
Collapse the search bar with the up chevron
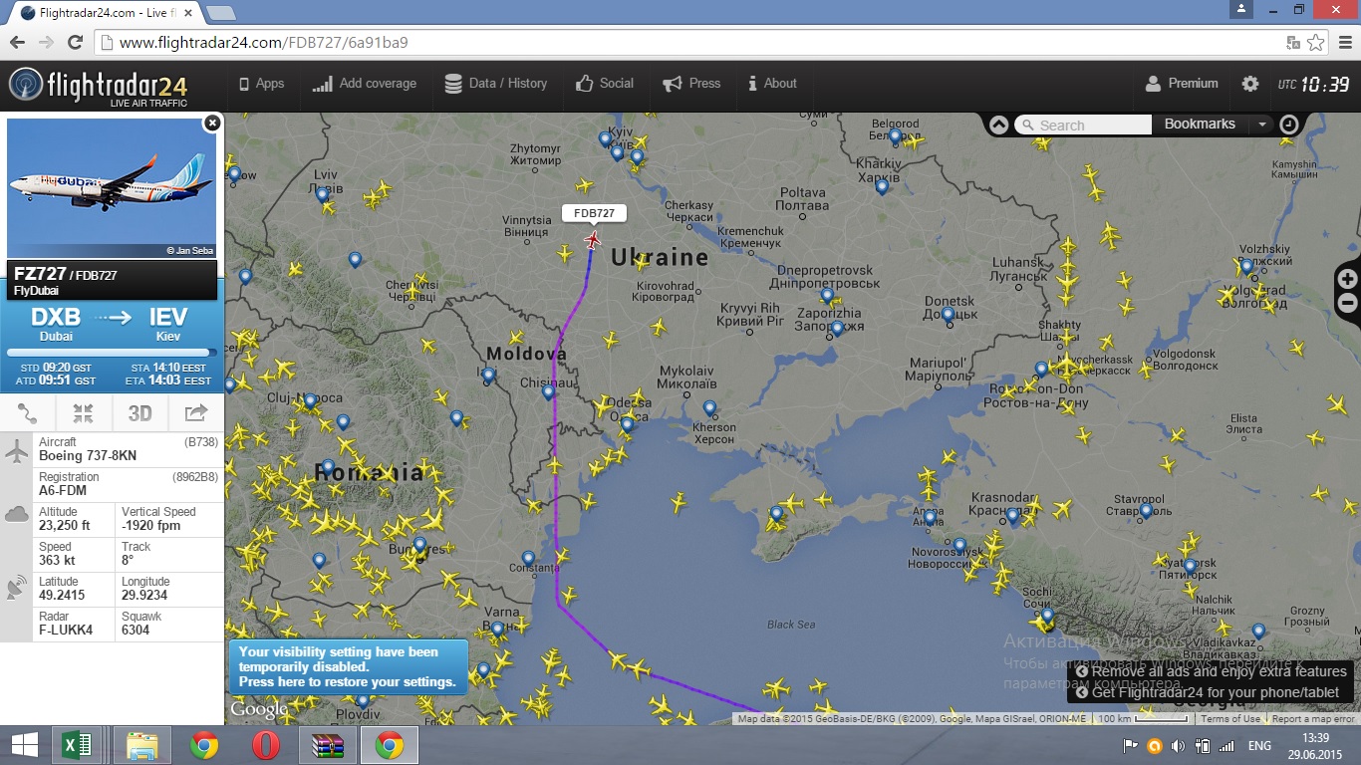pyautogui.click(x=998, y=125)
